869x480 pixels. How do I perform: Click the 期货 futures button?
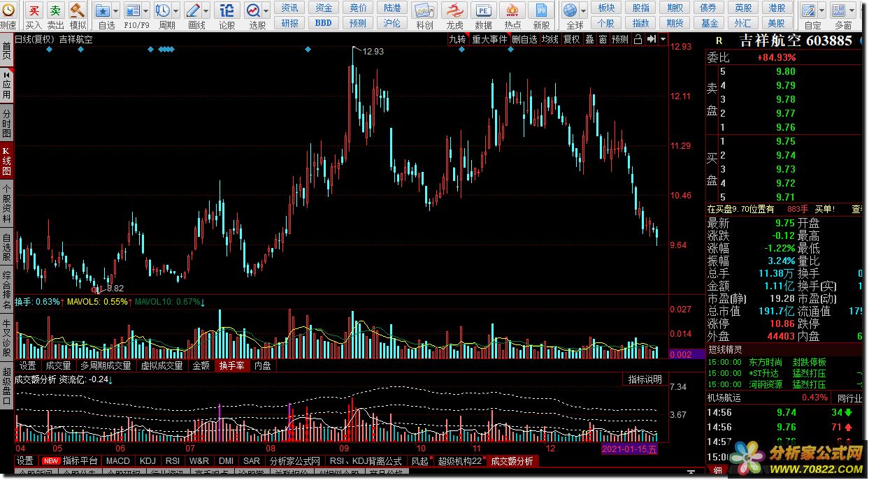click(675, 23)
